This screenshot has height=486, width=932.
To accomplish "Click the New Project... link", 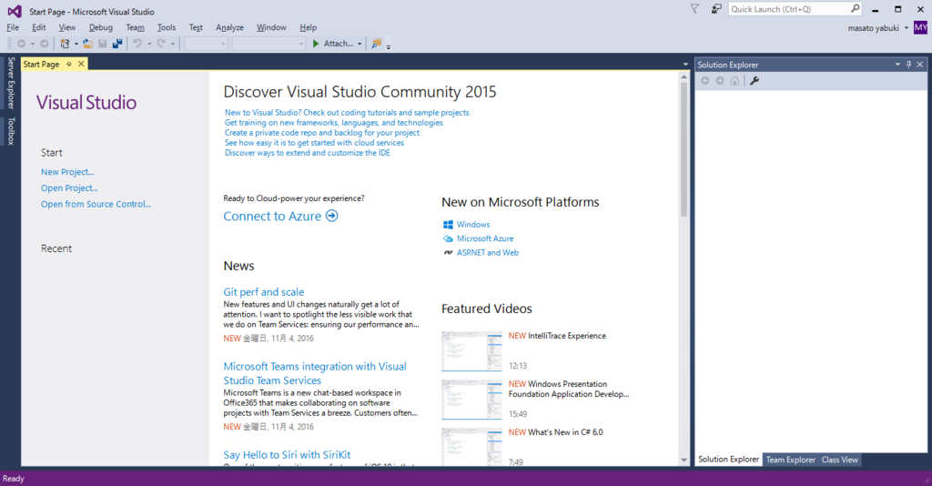I will point(67,172).
